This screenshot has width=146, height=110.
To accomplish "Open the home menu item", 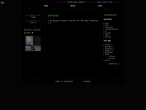I will (x=46, y=6).
